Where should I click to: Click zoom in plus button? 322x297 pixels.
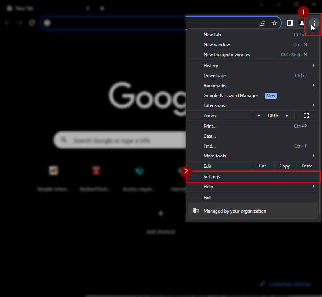287,115
